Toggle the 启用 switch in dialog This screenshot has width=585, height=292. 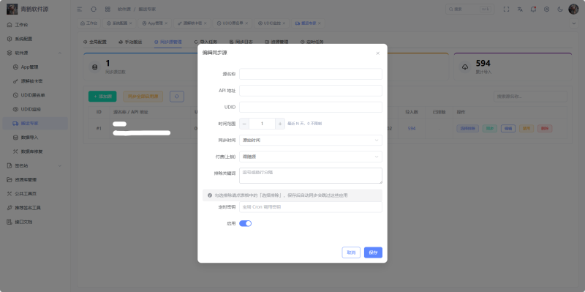point(245,223)
